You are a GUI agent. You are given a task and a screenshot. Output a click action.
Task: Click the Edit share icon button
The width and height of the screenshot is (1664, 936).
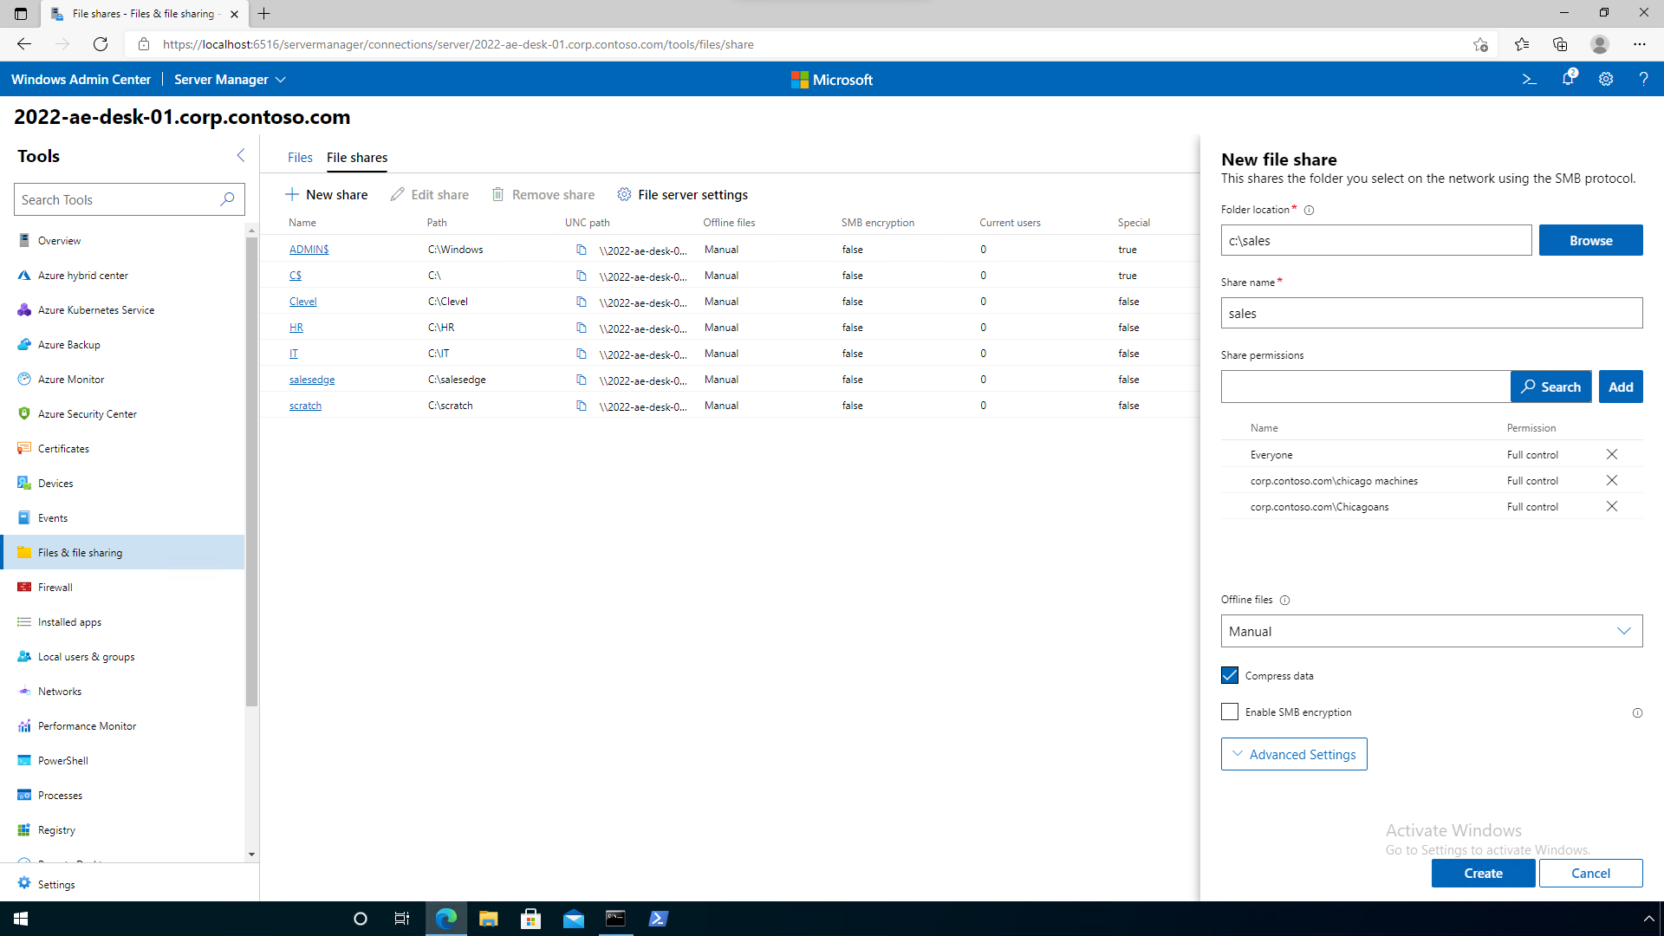tap(397, 194)
